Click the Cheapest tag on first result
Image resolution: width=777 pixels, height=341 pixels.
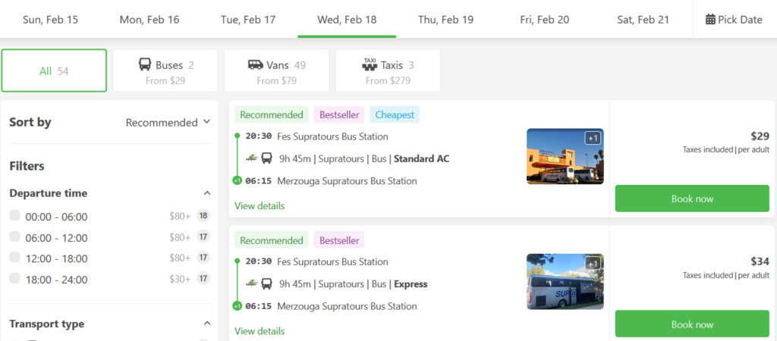[x=395, y=115]
